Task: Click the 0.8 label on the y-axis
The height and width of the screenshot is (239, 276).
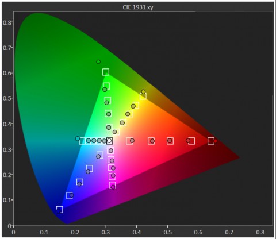Action: pos(7,22)
